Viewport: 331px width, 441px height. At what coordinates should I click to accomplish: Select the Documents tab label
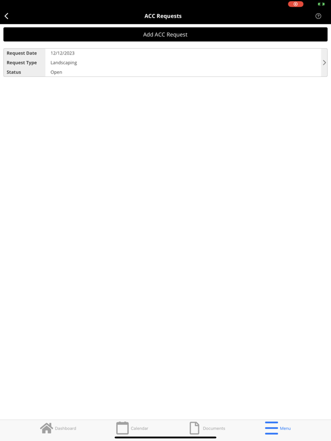pyautogui.click(x=214, y=428)
